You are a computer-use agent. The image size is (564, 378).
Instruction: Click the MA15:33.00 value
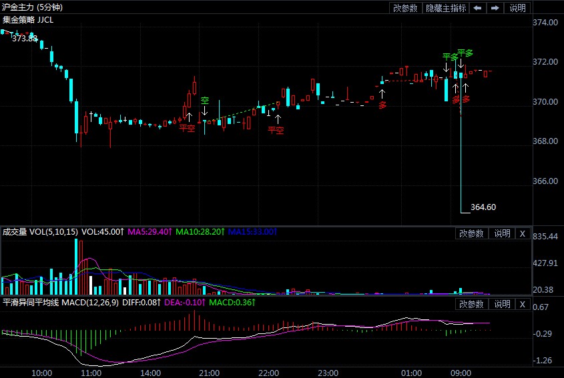252,232
